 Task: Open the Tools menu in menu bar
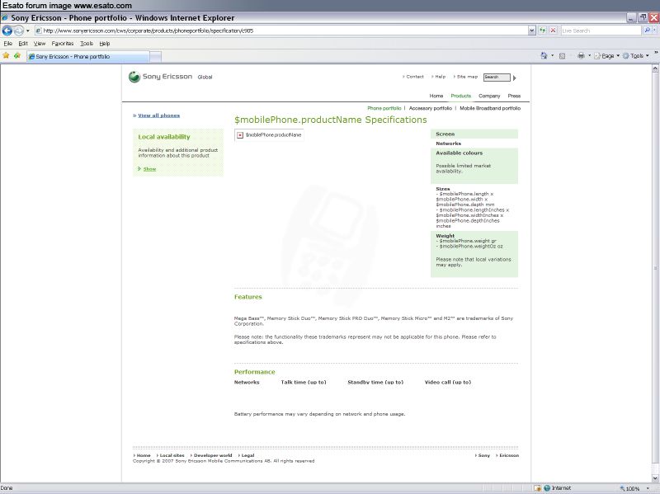pos(87,44)
